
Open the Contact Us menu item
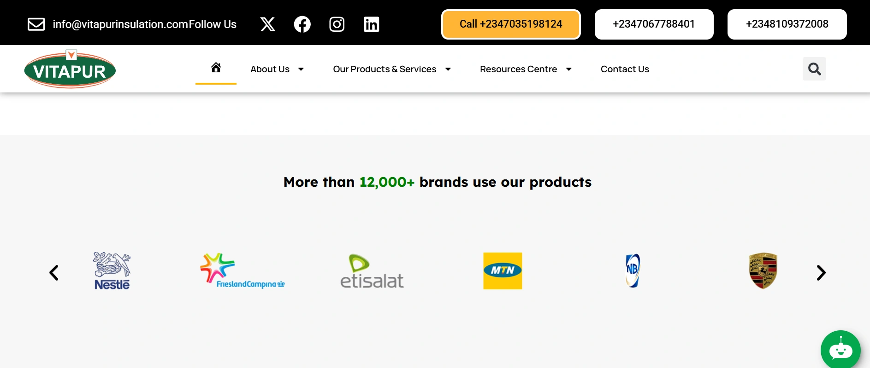(x=625, y=69)
